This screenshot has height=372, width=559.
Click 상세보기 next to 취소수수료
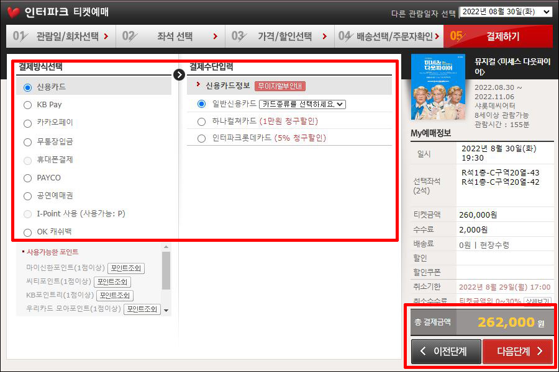(538, 301)
